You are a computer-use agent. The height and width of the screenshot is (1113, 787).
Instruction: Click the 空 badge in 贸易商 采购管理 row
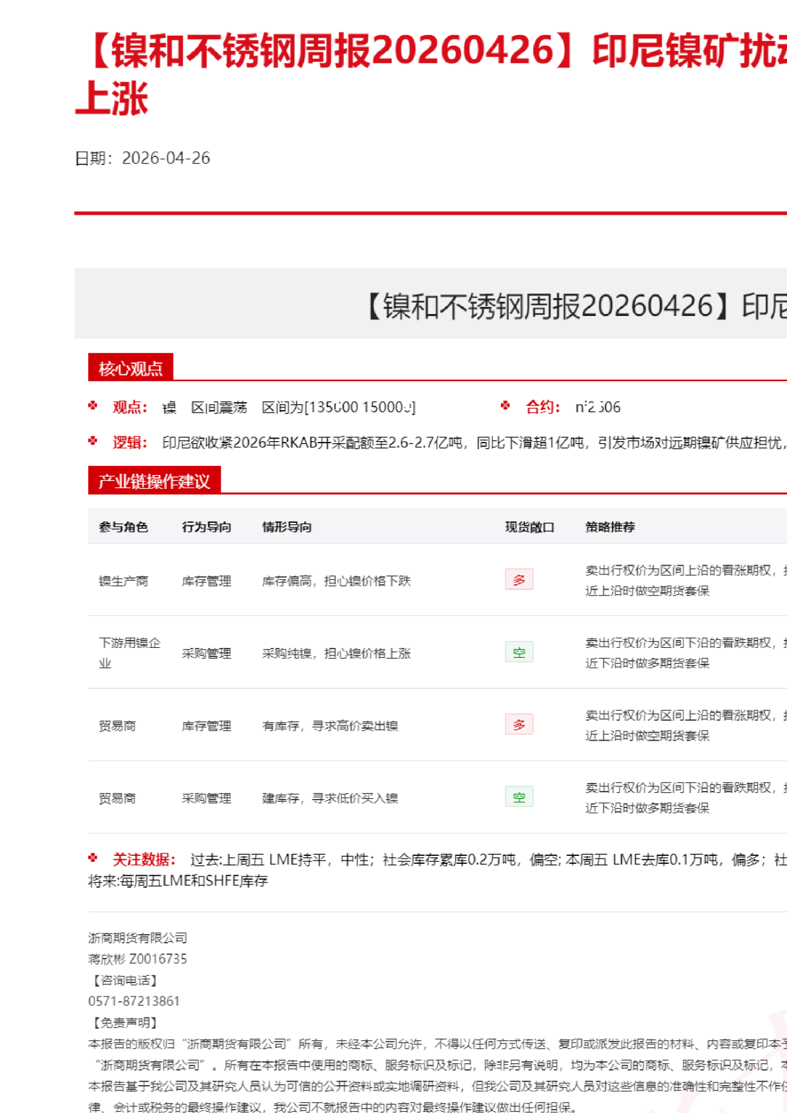coord(519,797)
